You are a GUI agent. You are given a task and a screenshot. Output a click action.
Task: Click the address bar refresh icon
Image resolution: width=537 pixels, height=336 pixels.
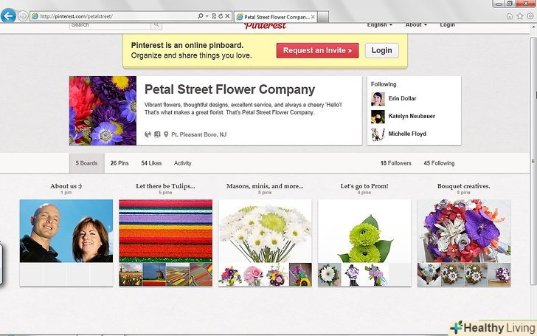[221, 16]
